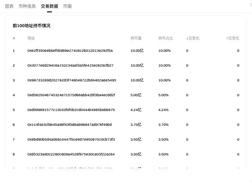The height and width of the screenshot is (182, 252).
Task: Open address 0x1c4f4e3cfde45a96f43f0d6ab96847ad976f49bd
Action: pyautogui.click(x=70, y=125)
